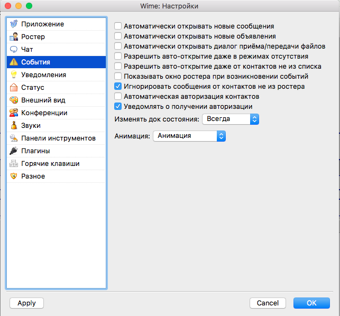The image size is (340, 316).
Task: Uncheck Игнорировать сообщения от контактов не из ростера
Action: point(118,86)
